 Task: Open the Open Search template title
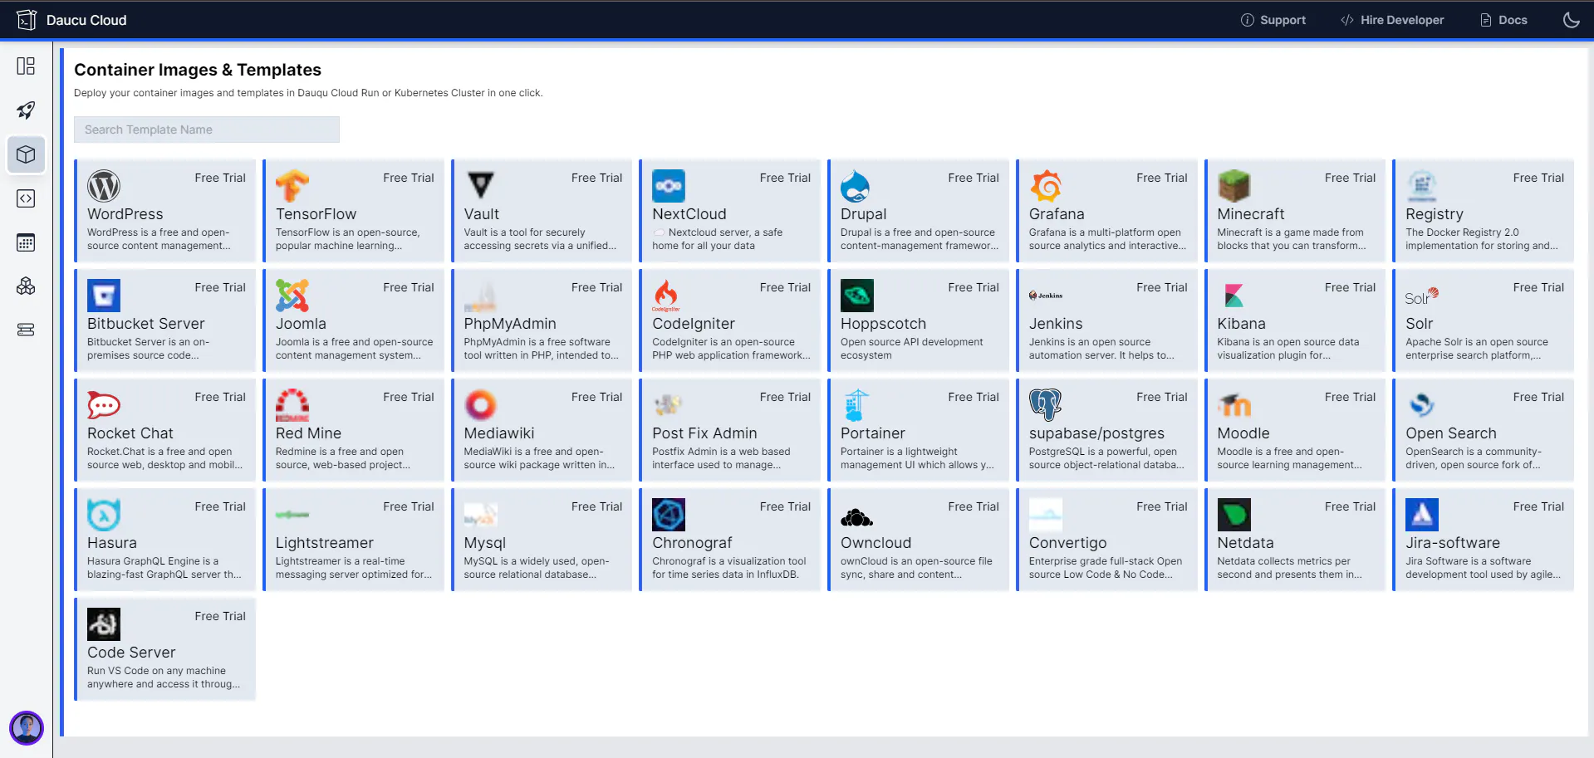pyautogui.click(x=1451, y=433)
